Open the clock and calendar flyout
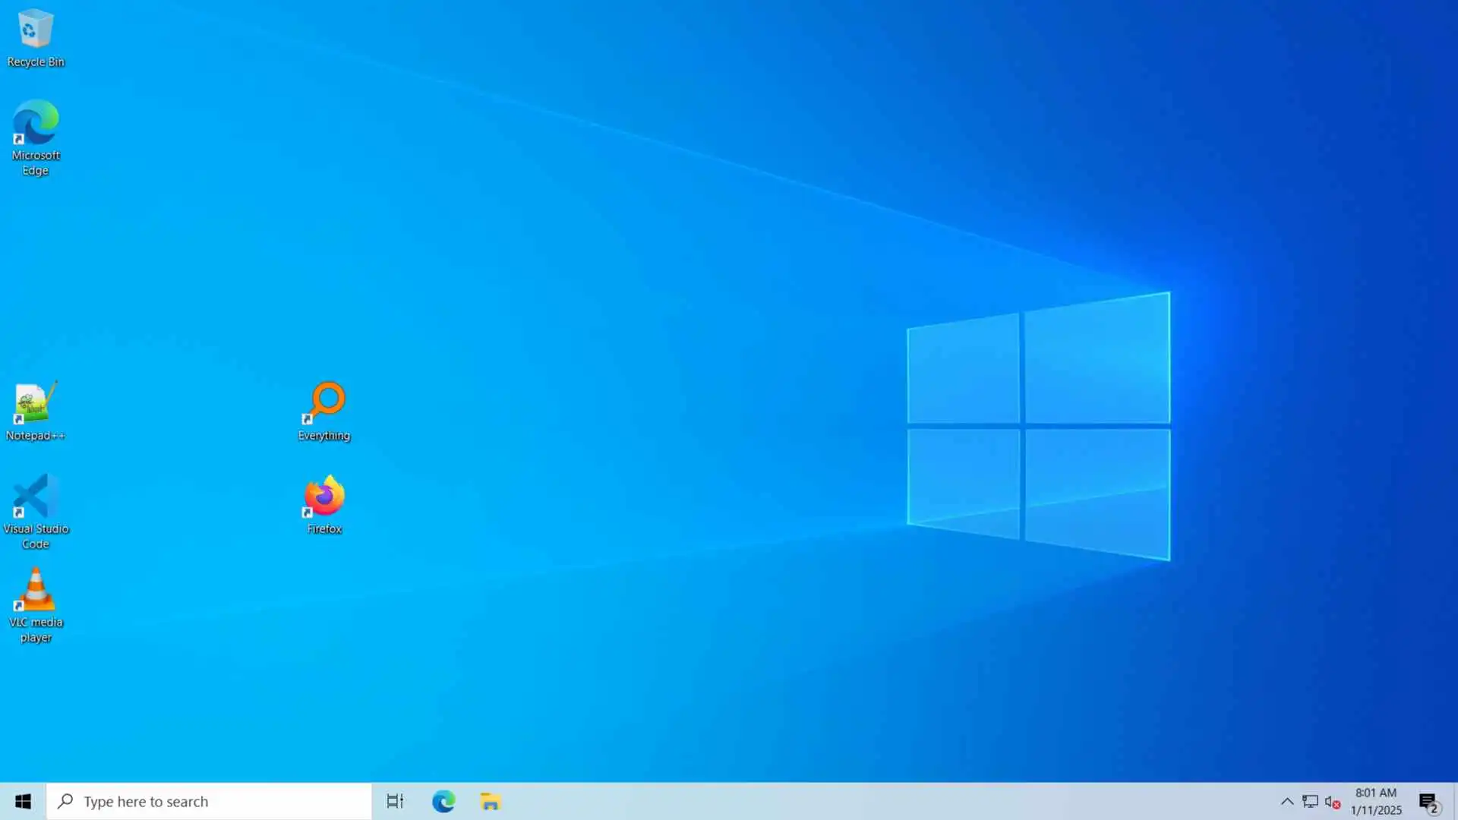The image size is (1458, 820). point(1376,801)
